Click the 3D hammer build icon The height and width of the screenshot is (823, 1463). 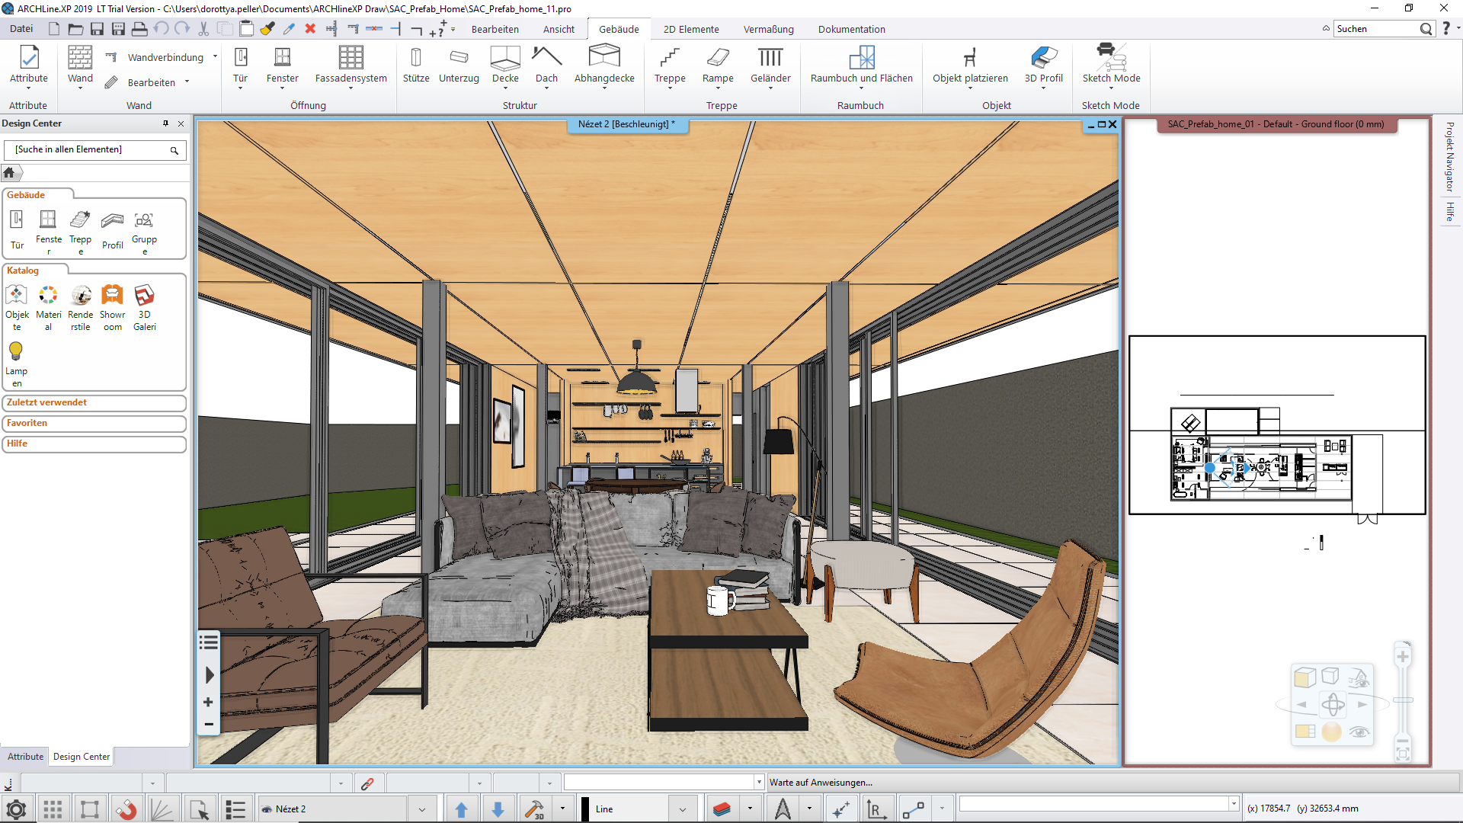pos(535,809)
